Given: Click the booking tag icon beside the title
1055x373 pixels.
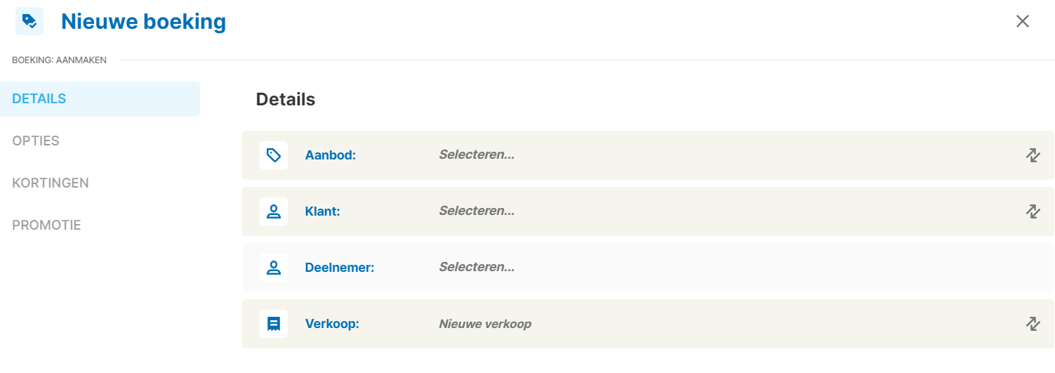Looking at the screenshot, I should tap(29, 21).
